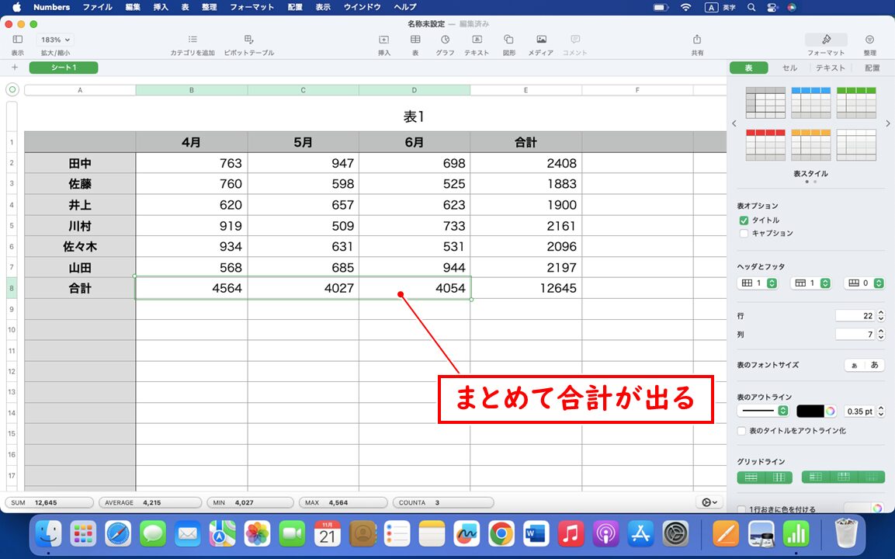The width and height of the screenshot is (895, 559).
Task: Enable the キャプション checkbox
Action: point(744,233)
